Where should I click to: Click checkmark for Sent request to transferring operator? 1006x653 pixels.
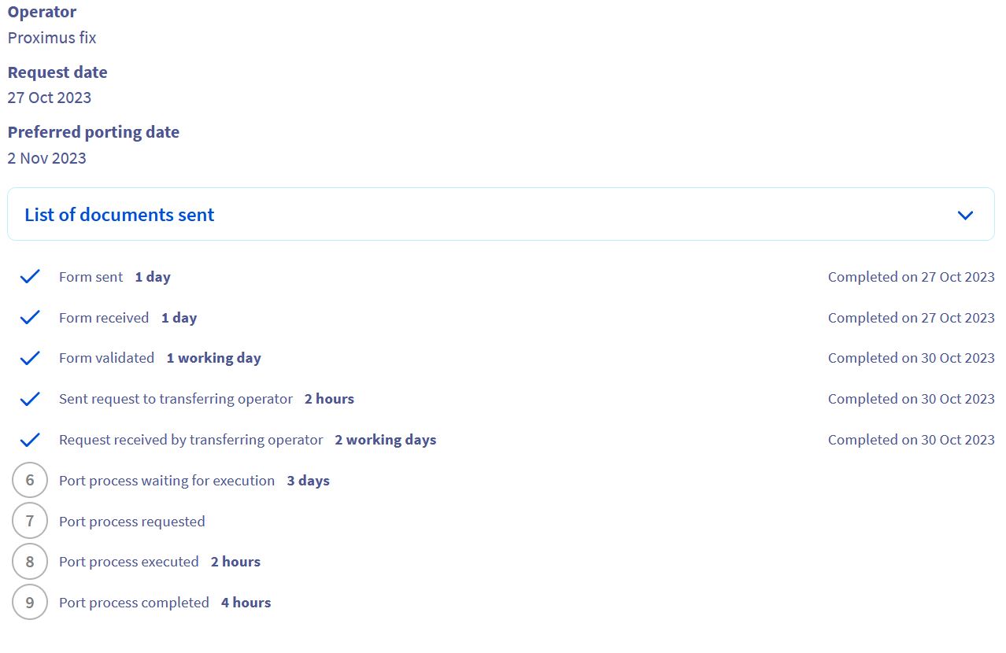tap(30, 399)
